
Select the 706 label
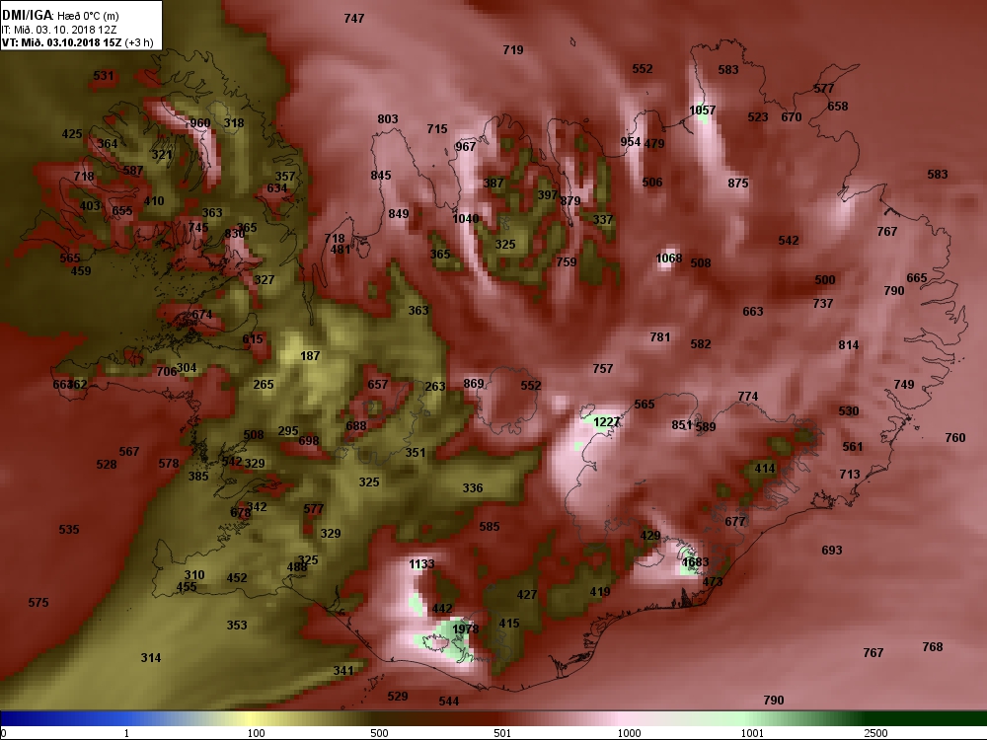click(x=166, y=371)
